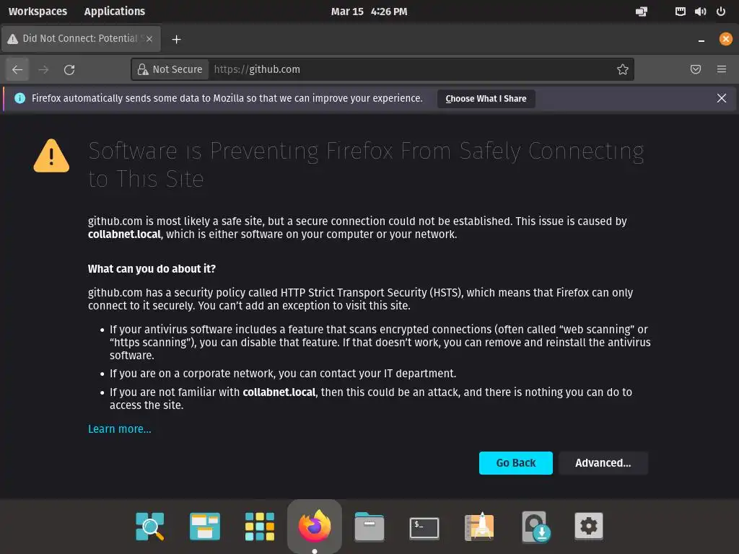Reload the current page

coord(69,70)
